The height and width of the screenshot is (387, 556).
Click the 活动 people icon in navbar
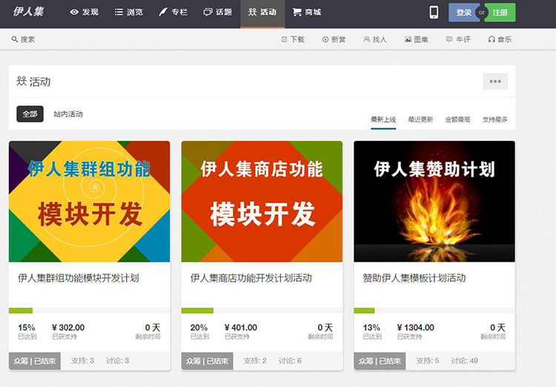[253, 12]
